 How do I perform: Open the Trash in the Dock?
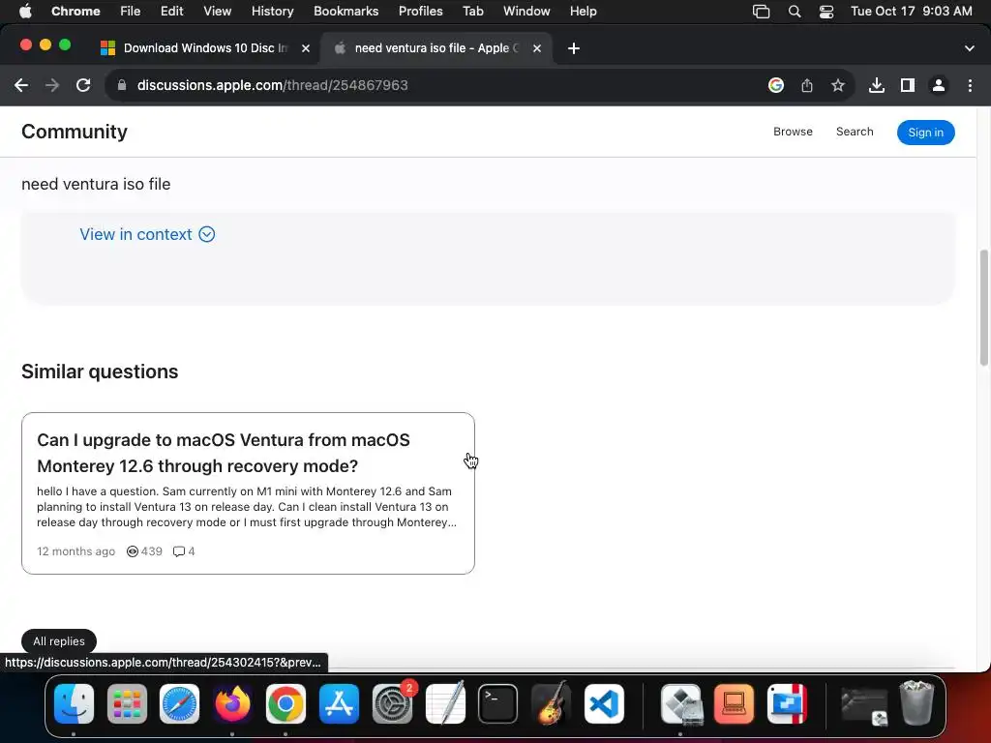click(x=916, y=703)
